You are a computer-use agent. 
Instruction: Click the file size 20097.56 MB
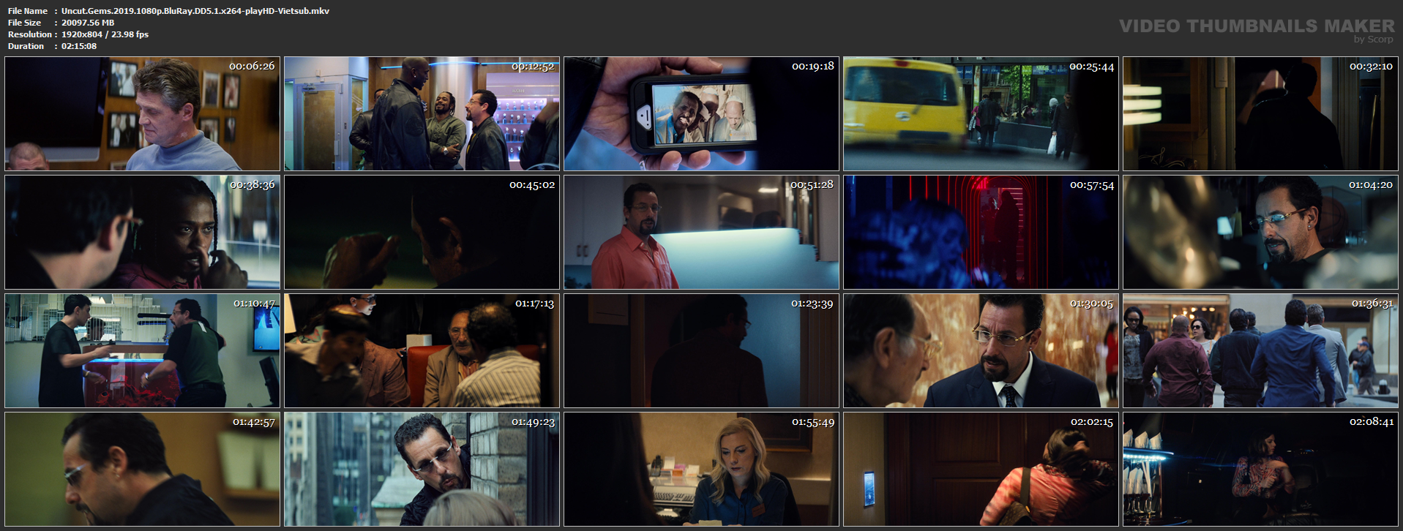[88, 23]
